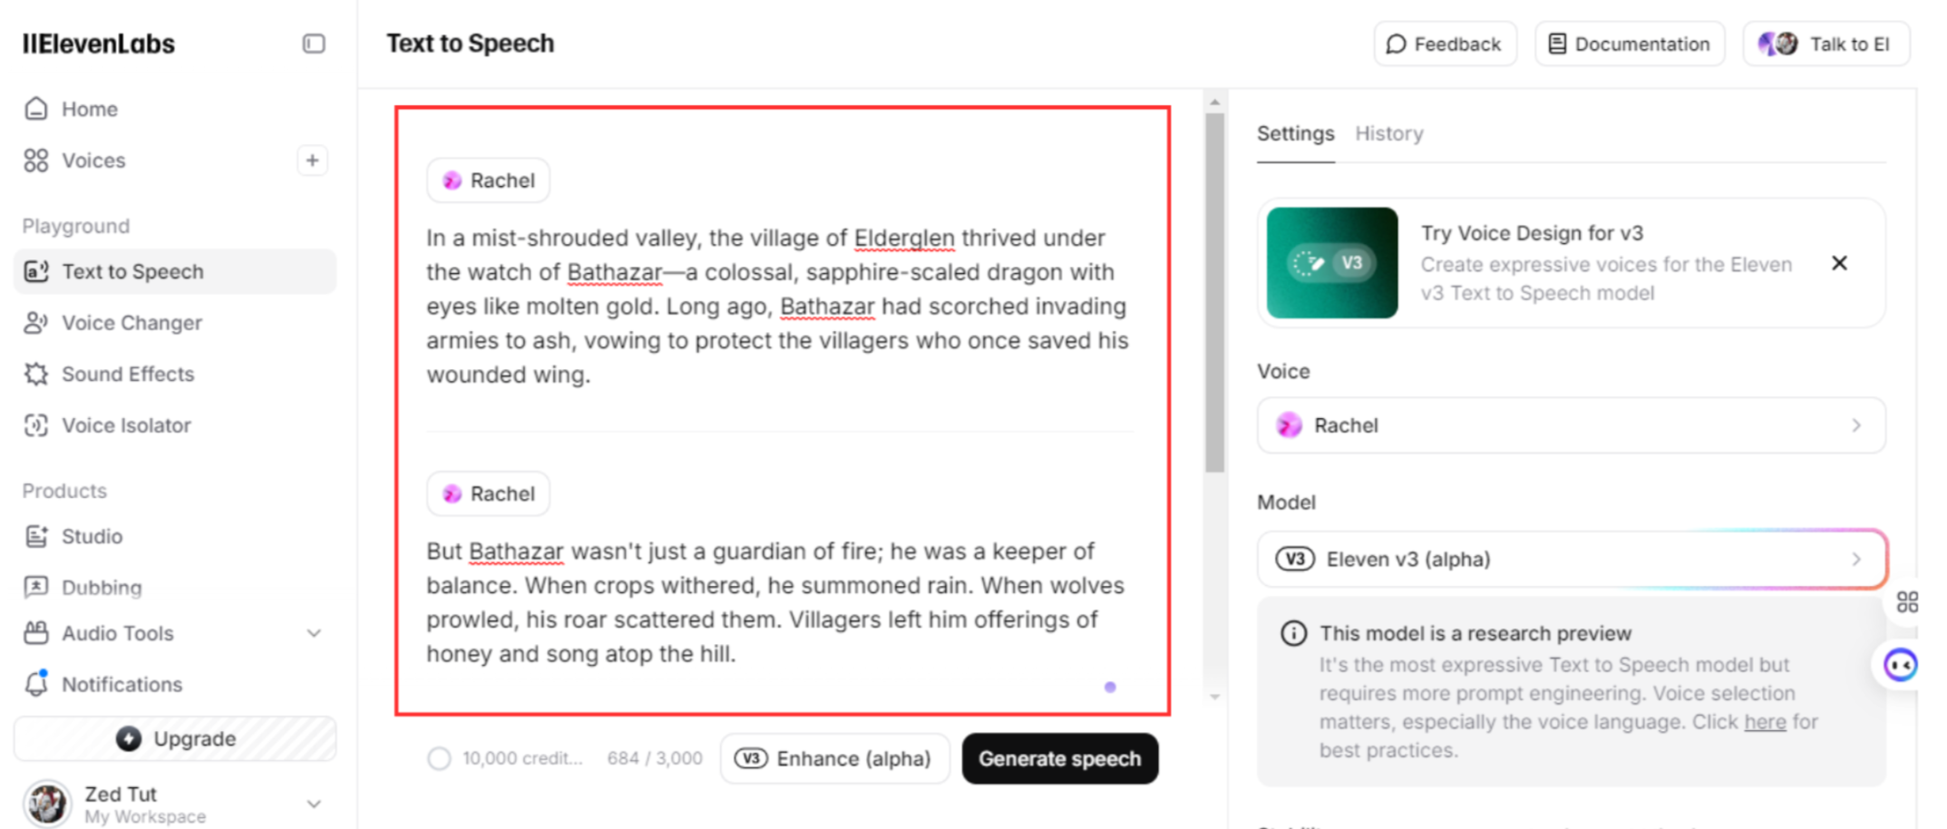Expand the Zed Tut workspace menu
The width and height of the screenshot is (1947, 829).
point(314,804)
